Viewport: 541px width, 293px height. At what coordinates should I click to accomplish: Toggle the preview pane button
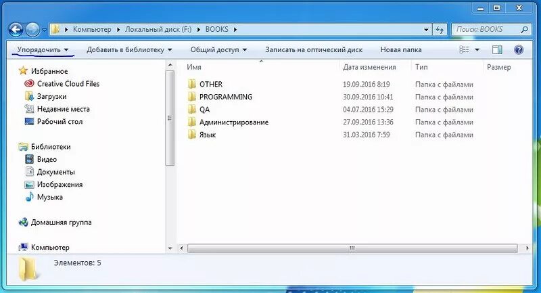tap(497, 49)
